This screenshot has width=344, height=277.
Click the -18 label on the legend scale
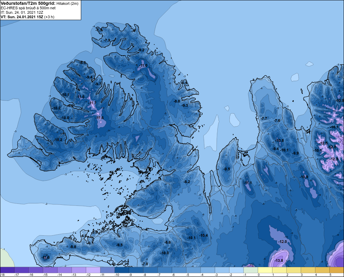click(x=3, y=275)
